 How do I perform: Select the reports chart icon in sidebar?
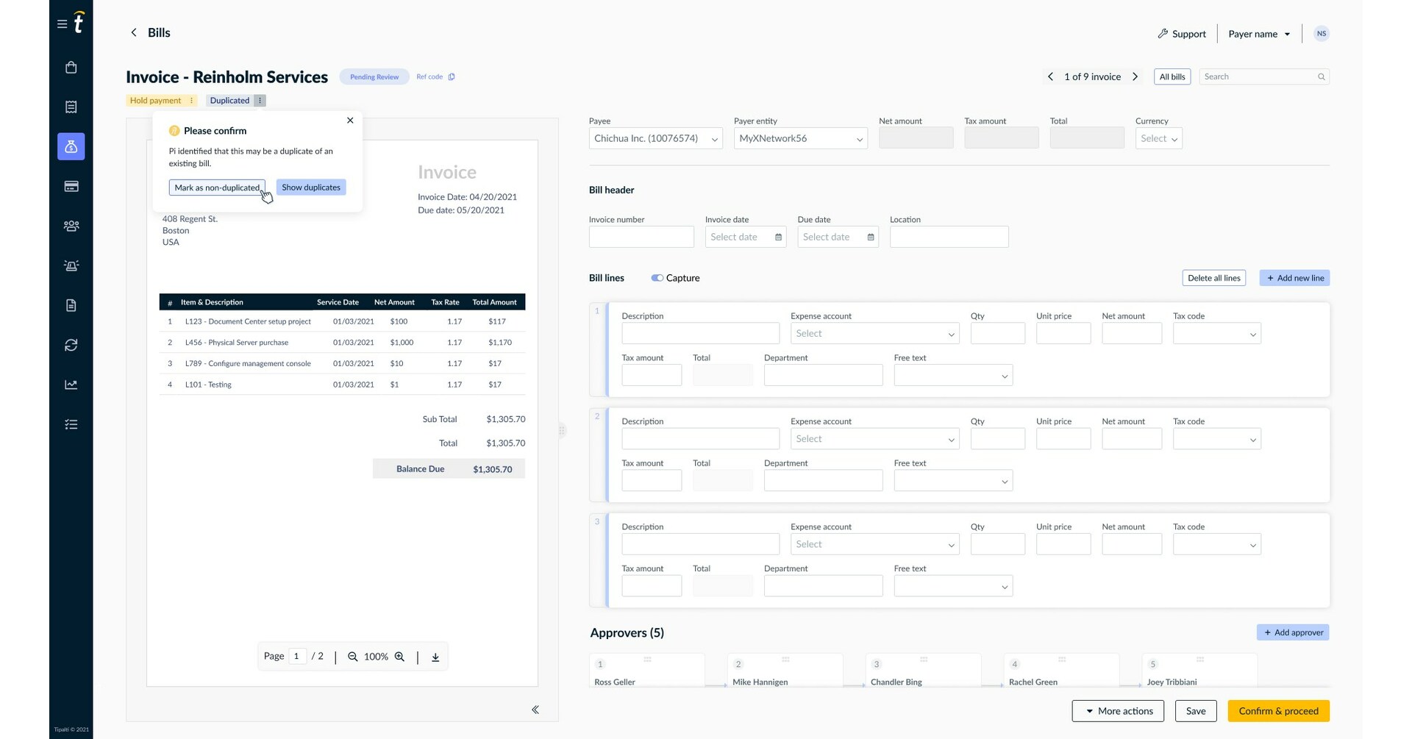(71, 384)
